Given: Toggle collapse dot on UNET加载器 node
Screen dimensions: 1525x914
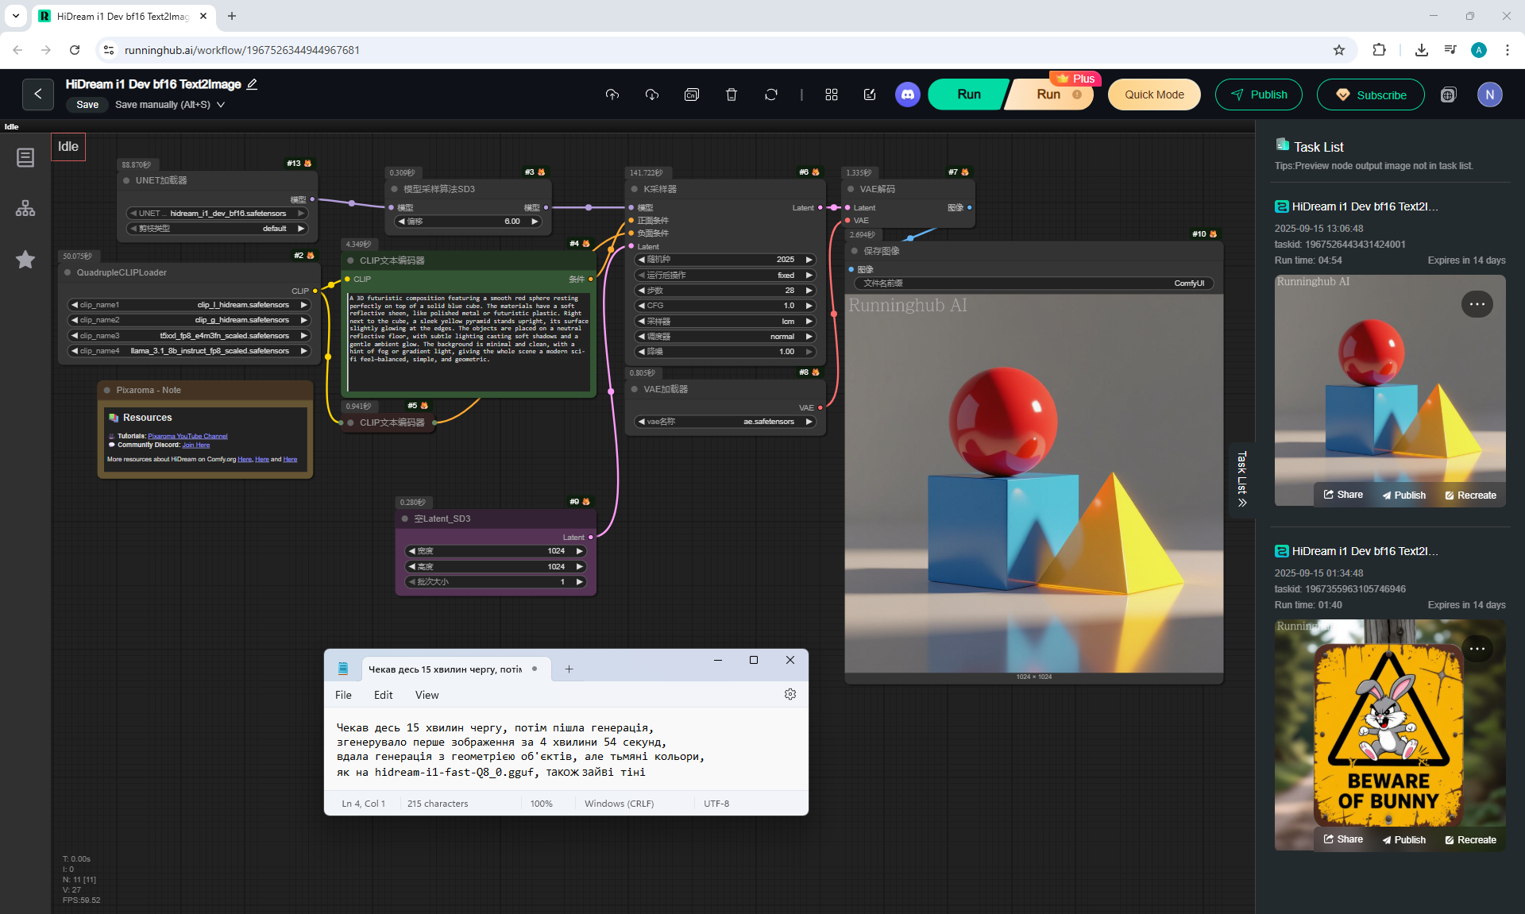Looking at the screenshot, I should point(126,180).
